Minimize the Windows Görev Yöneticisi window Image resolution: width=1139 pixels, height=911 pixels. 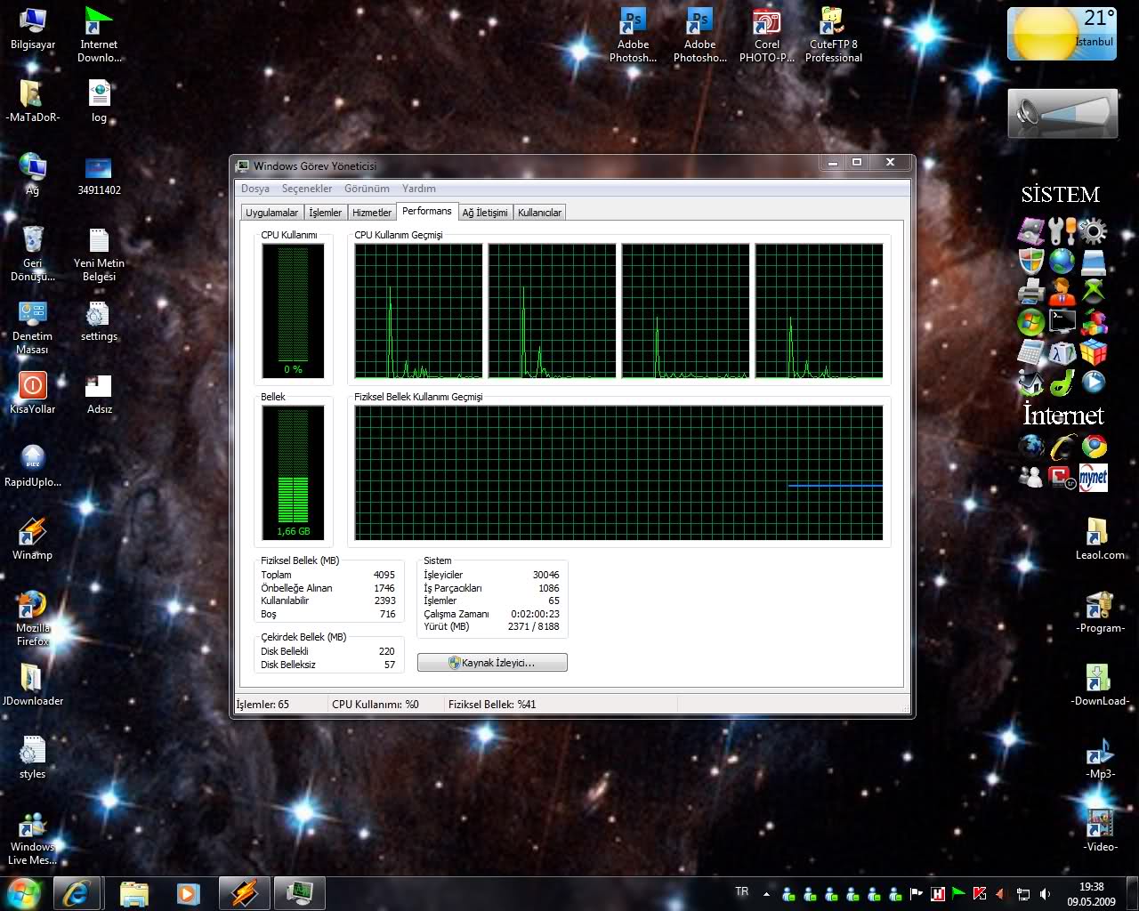pyautogui.click(x=833, y=163)
